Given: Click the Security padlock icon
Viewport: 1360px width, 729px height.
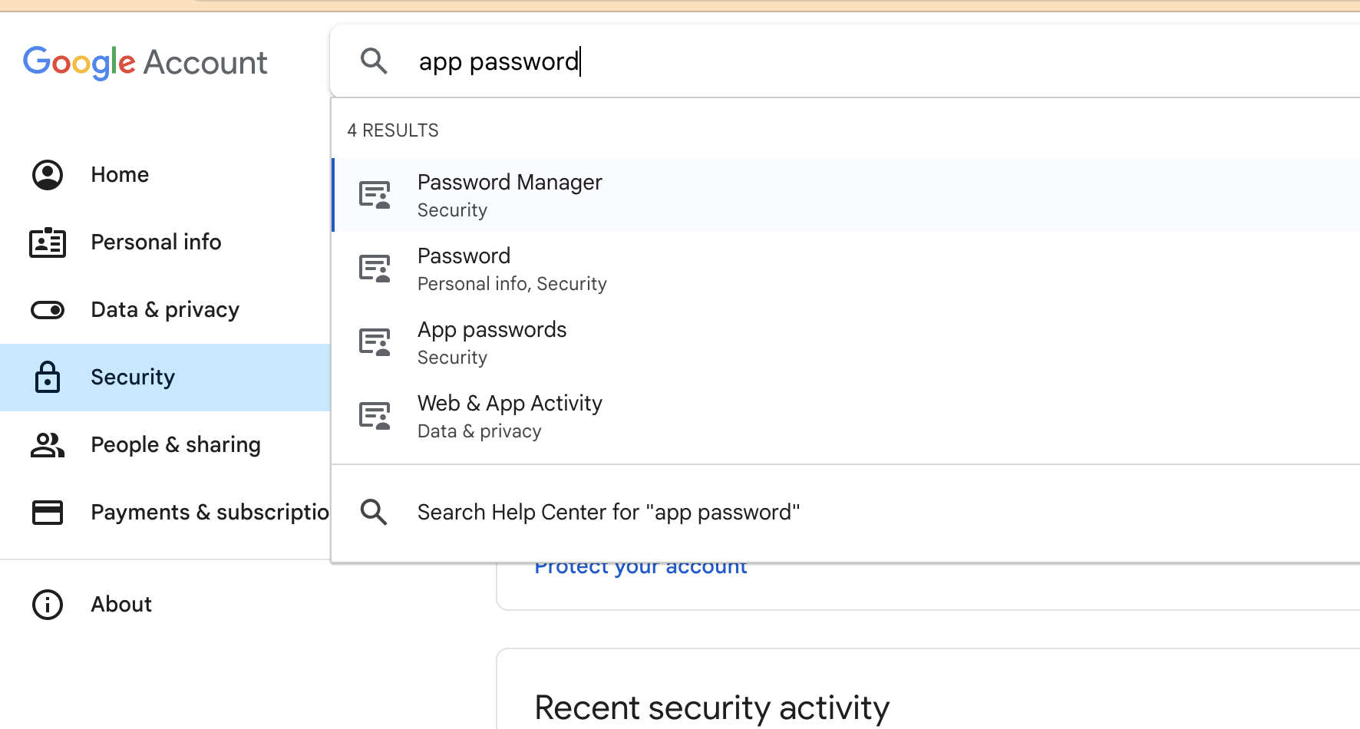Looking at the screenshot, I should point(48,377).
